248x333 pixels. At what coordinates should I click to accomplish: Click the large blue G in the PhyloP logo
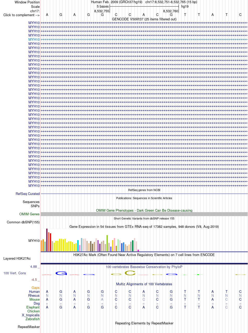coord(61,273)
